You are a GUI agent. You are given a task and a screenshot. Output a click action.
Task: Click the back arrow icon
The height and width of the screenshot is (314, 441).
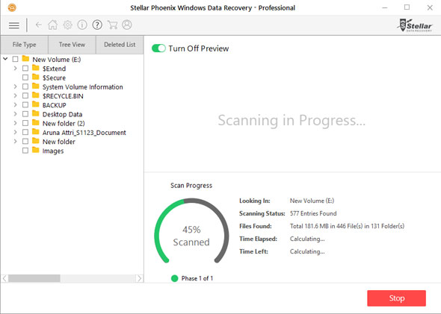tap(39, 25)
